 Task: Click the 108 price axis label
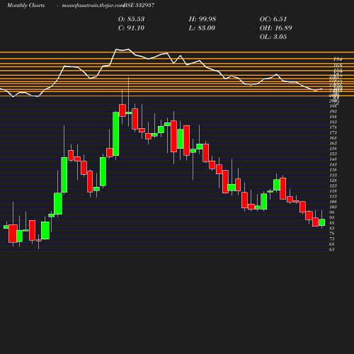point(333,202)
